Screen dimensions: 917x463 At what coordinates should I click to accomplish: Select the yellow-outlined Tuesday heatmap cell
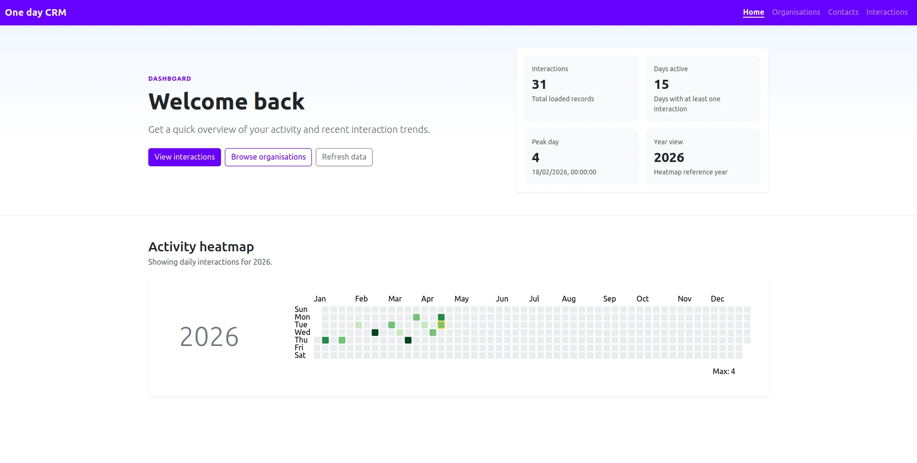(441, 325)
